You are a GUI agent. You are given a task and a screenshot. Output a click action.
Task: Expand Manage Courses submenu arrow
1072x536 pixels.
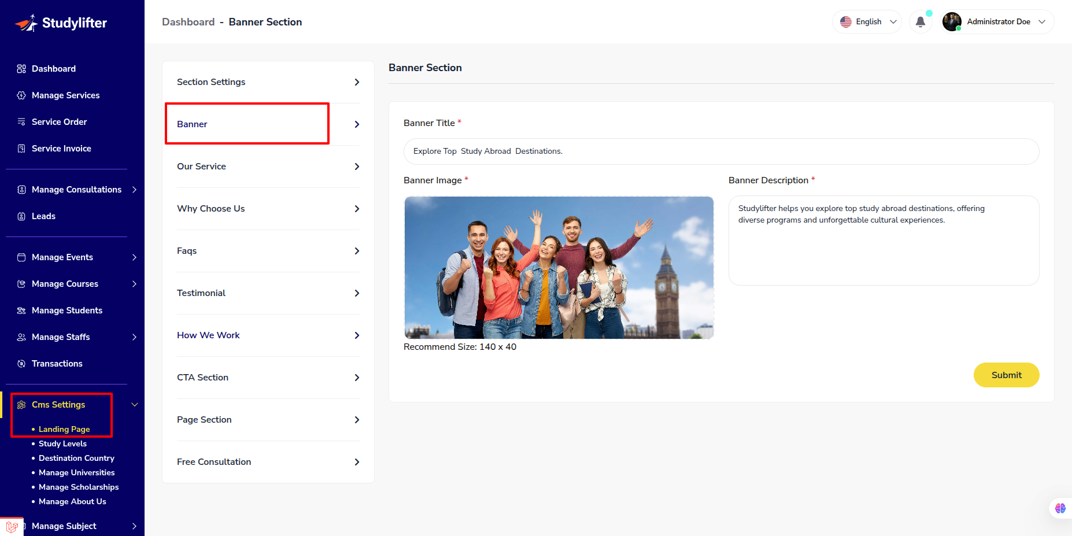134,284
